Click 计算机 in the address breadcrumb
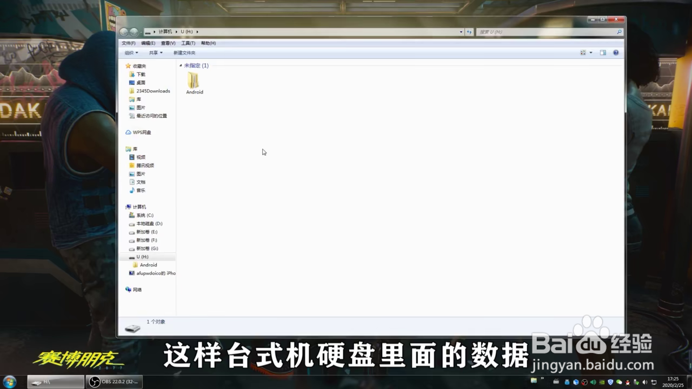 point(165,32)
